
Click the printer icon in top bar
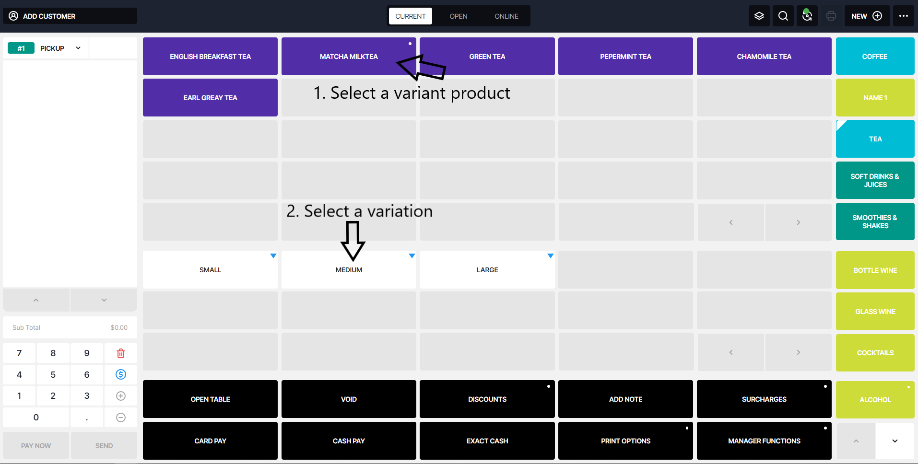point(831,16)
